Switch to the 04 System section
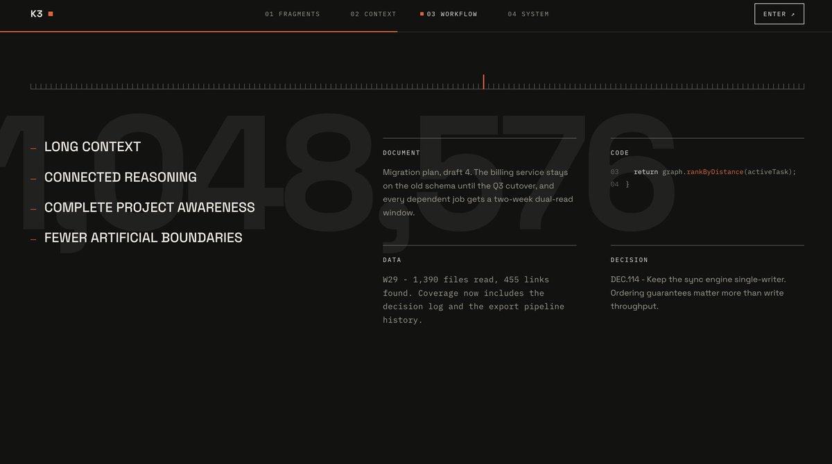This screenshot has width=832, height=464. click(x=528, y=14)
